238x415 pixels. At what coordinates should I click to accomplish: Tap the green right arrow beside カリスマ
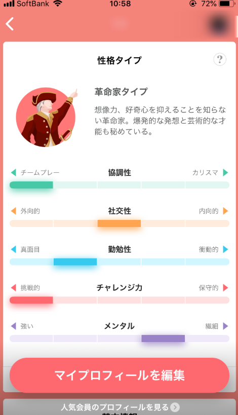[x=225, y=173]
